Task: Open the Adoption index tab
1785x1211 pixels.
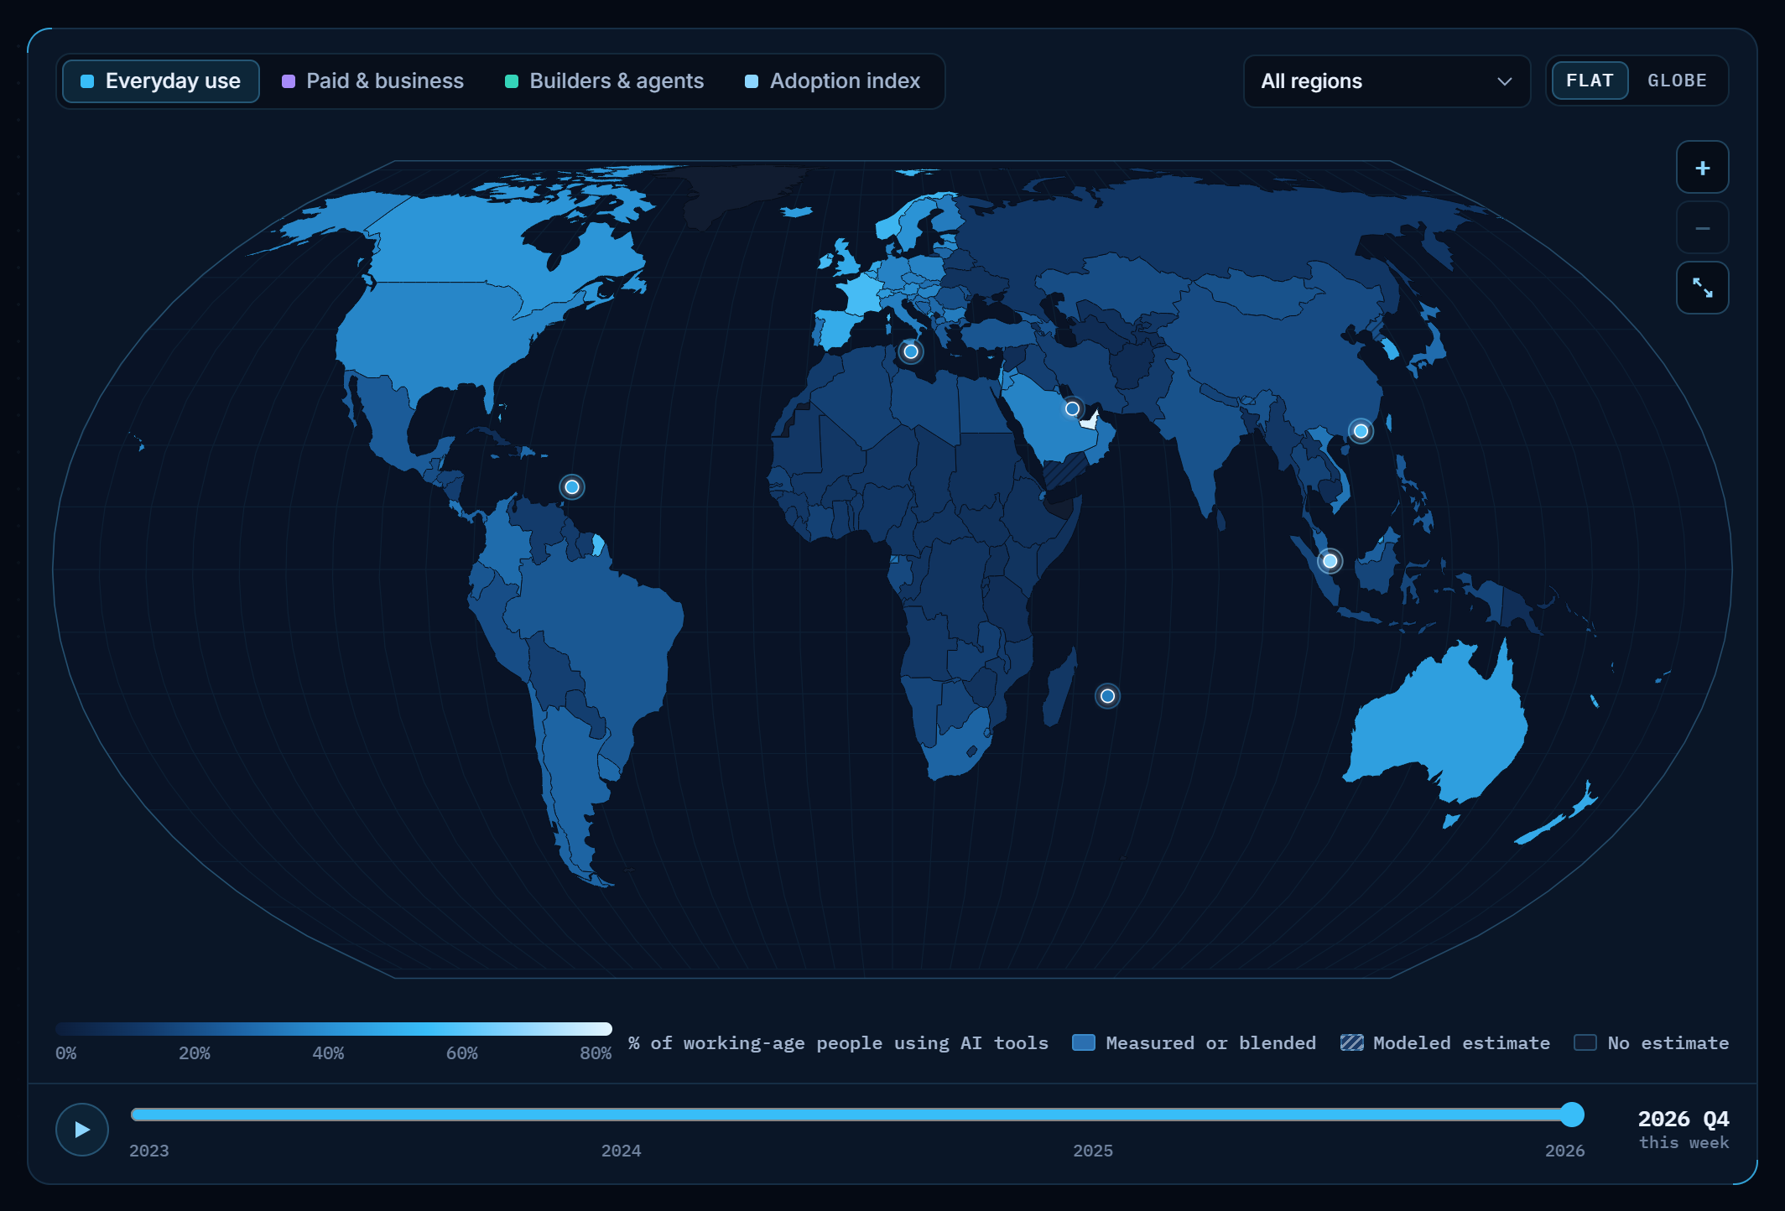Action: pyautogui.click(x=833, y=81)
